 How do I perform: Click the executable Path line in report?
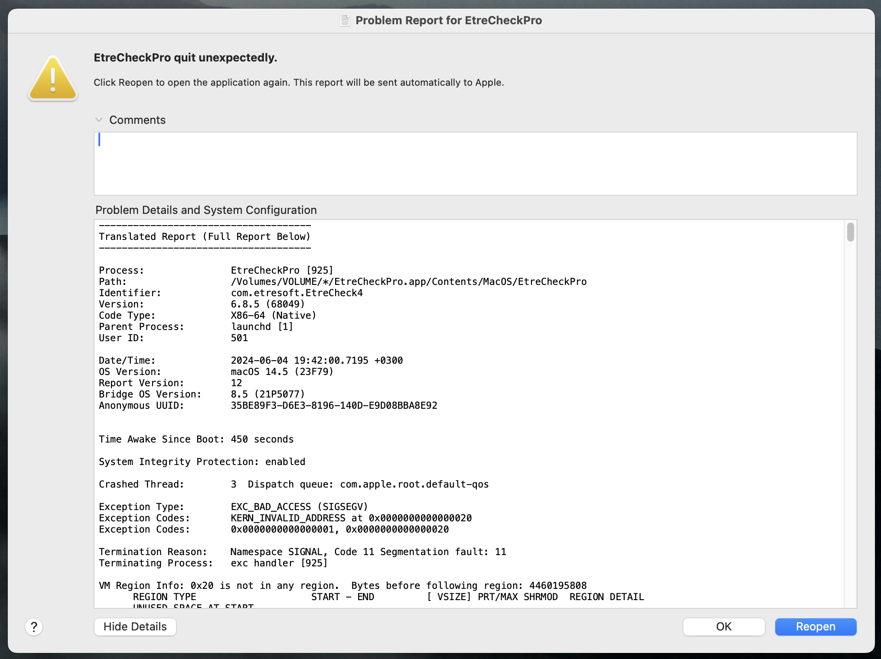click(408, 281)
